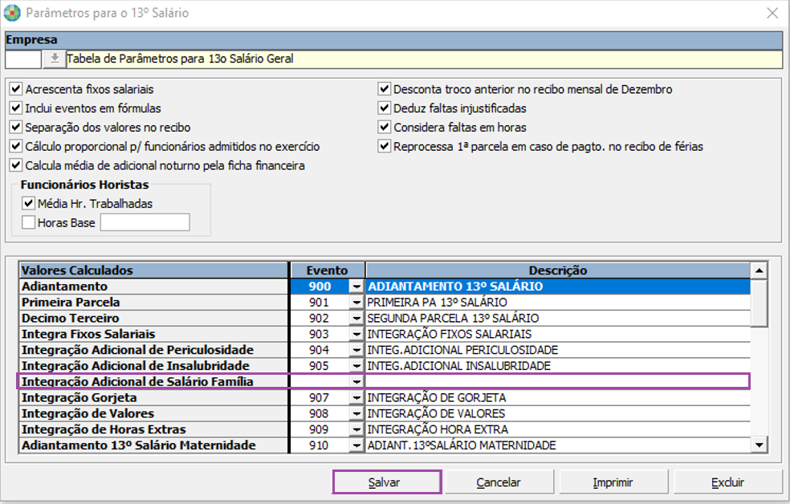Image resolution: width=790 pixels, height=504 pixels.
Task: Click the Horas Base value field
Action: click(x=145, y=222)
